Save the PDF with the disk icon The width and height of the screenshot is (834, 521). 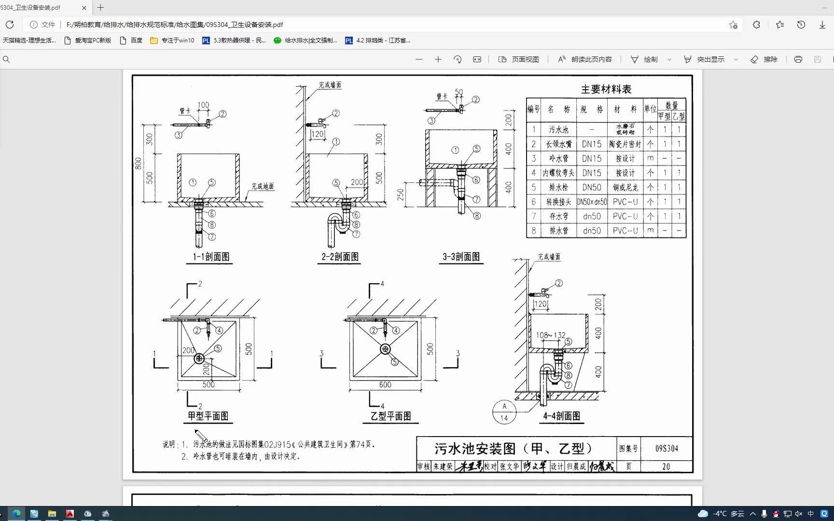click(818, 59)
